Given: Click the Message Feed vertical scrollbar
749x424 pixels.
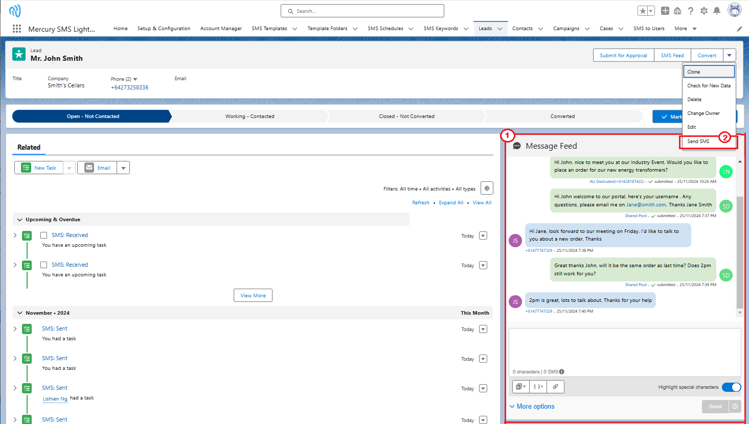Looking at the screenshot, I should (740, 253).
